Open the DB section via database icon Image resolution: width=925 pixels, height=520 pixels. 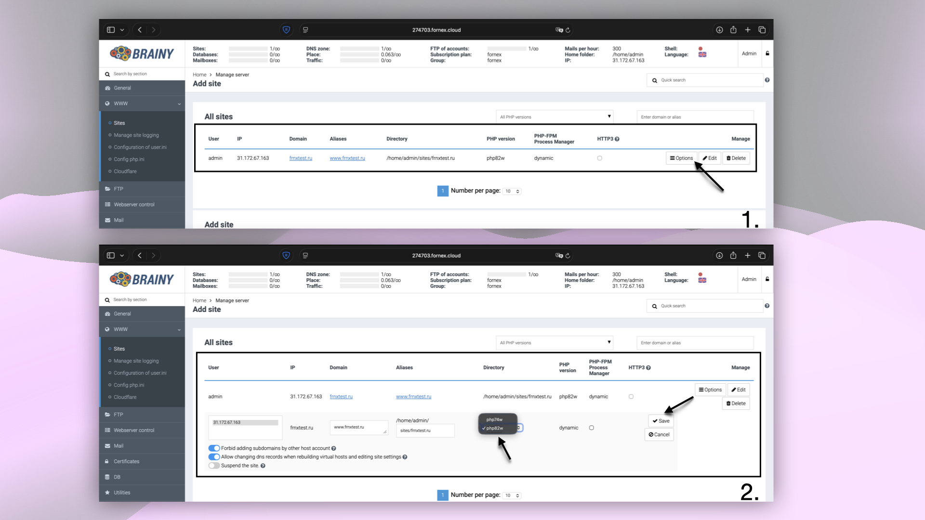pos(107,477)
